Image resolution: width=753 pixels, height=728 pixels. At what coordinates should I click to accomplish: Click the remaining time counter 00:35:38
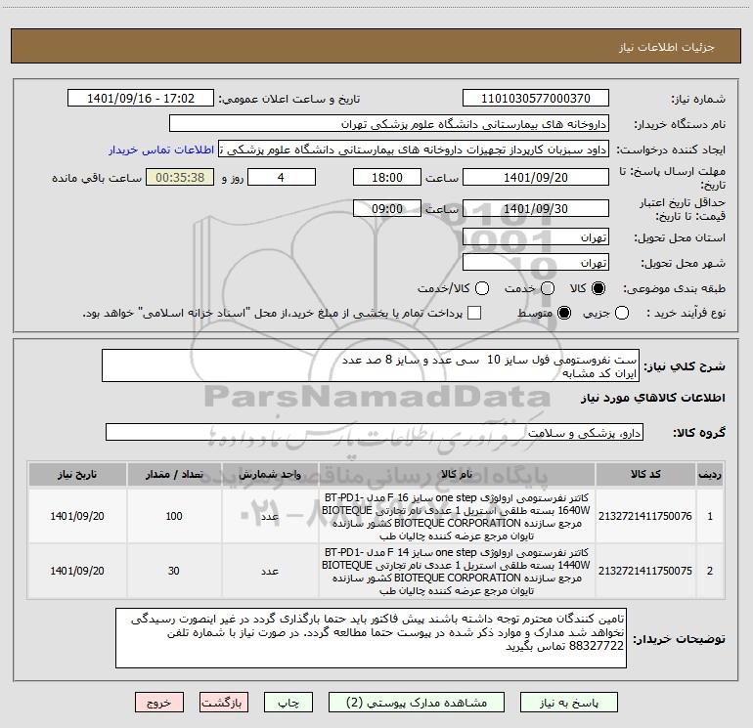pyautogui.click(x=180, y=177)
